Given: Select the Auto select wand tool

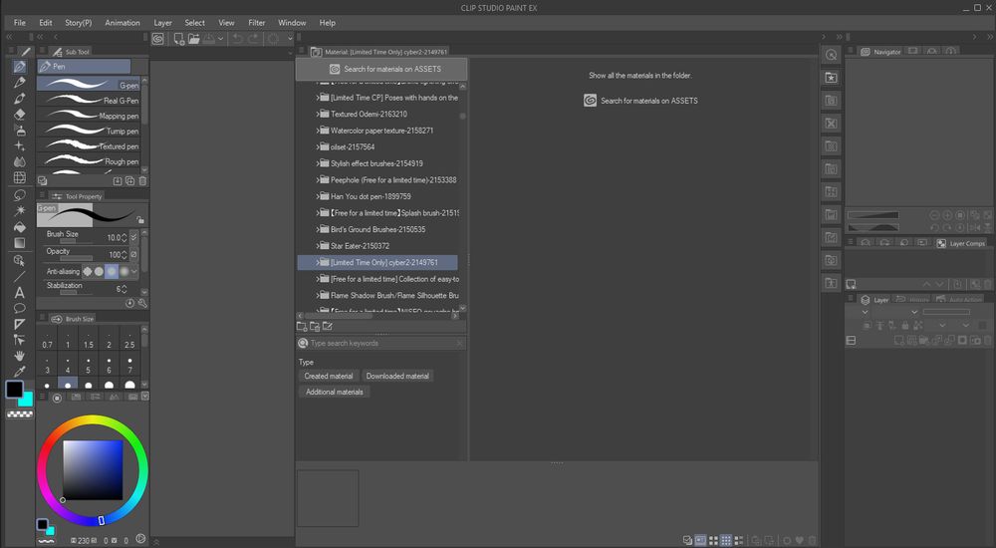Looking at the screenshot, I should pyautogui.click(x=20, y=210).
